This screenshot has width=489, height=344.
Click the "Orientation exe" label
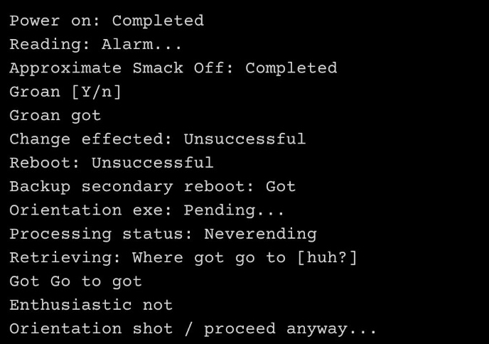[91, 210]
